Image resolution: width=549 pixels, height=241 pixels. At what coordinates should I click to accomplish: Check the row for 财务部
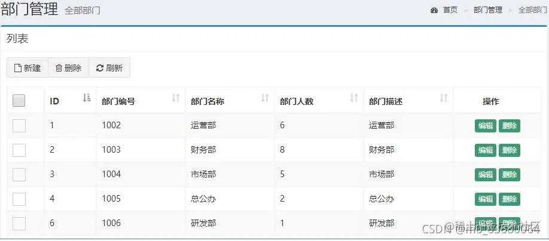[19, 150]
